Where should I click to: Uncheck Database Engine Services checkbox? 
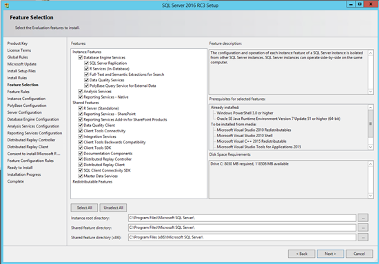(81, 57)
